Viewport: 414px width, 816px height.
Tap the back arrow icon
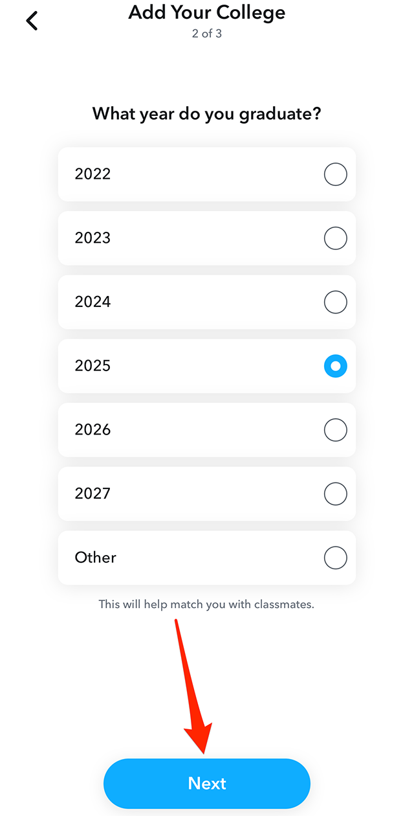(32, 20)
